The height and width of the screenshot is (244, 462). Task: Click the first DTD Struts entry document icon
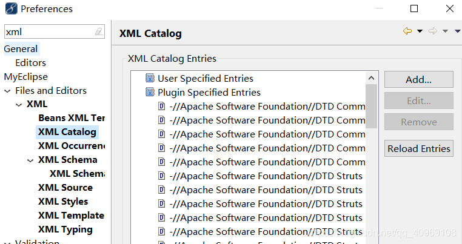(x=161, y=176)
